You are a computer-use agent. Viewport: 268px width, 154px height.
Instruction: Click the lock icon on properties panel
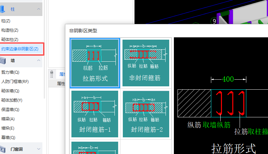52,72
